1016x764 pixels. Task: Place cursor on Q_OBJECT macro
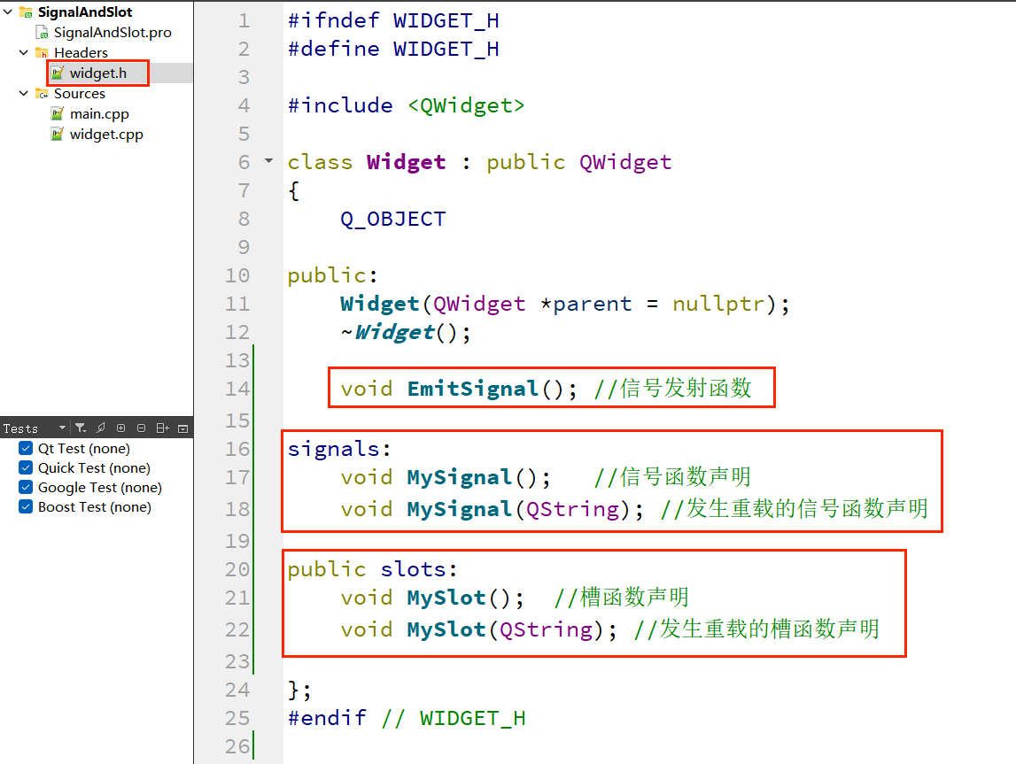tap(392, 219)
